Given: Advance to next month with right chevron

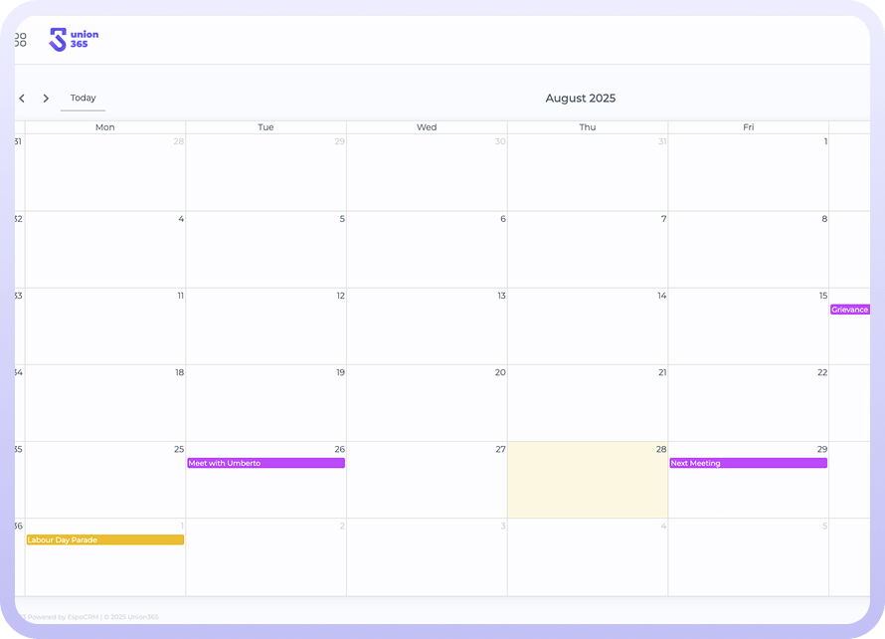Looking at the screenshot, I should (46, 99).
